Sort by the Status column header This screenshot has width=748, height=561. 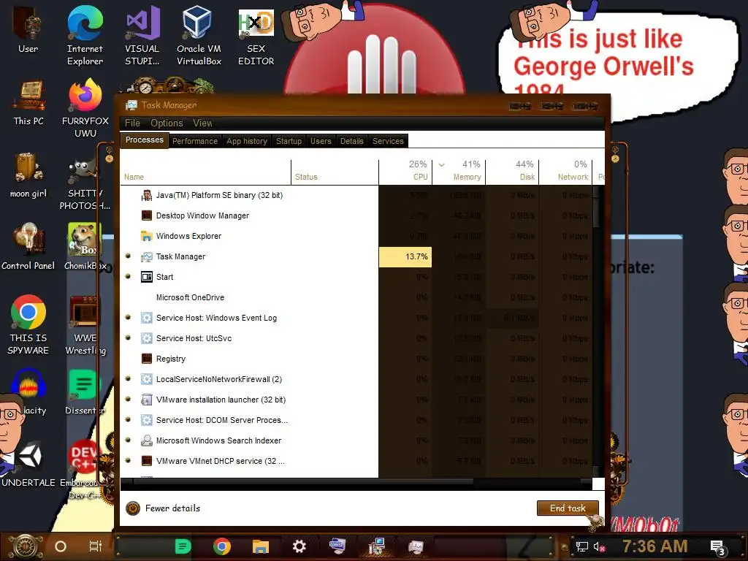335,172
